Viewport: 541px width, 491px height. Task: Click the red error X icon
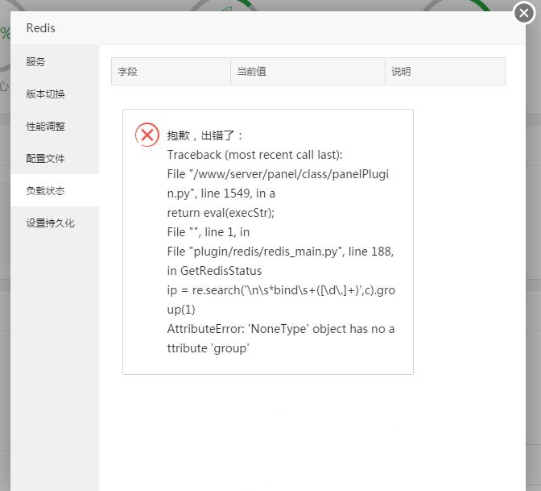point(147,135)
